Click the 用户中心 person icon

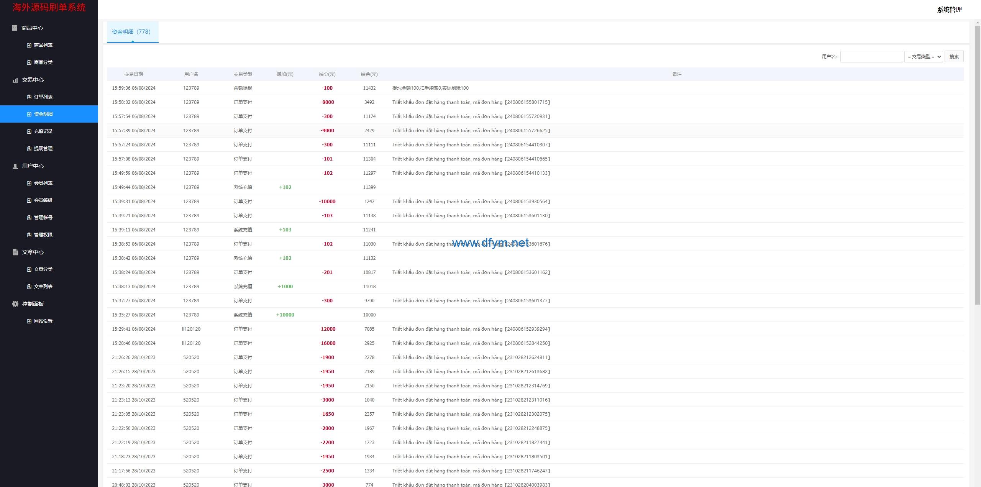[x=15, y=166]
